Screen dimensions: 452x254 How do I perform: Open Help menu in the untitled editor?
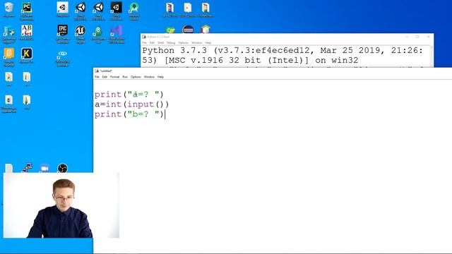[x=160, y=77]
